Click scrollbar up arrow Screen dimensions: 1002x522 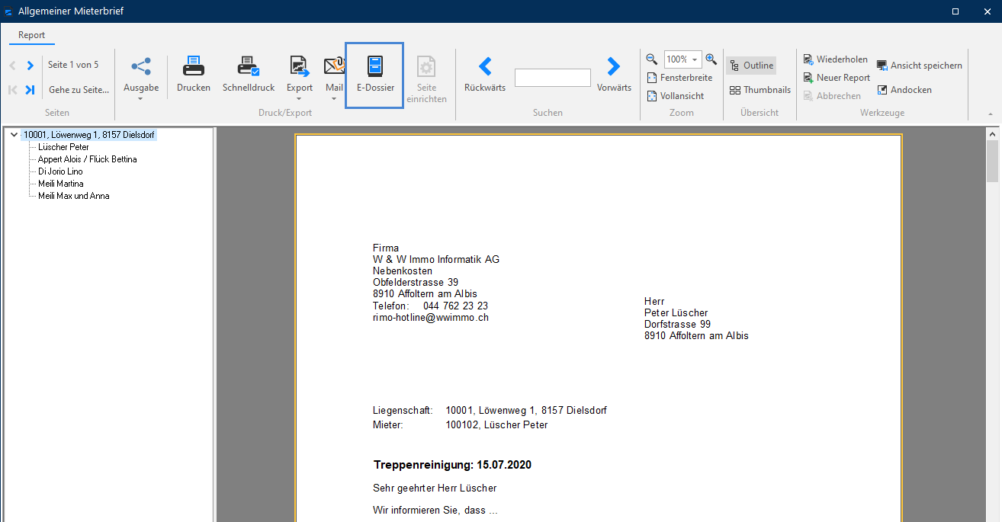point(992,133)
